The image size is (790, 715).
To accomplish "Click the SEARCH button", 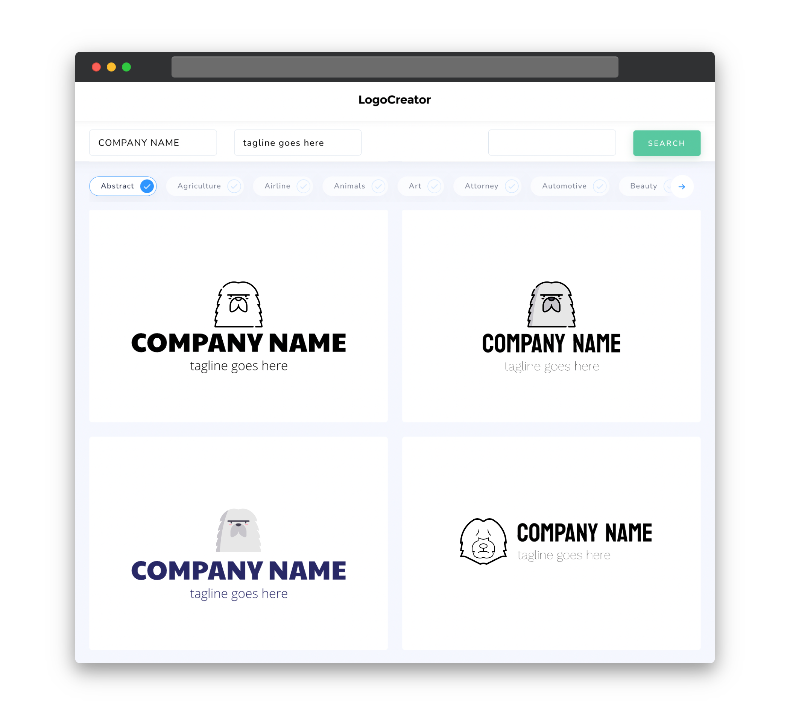I will coord(666,143).
